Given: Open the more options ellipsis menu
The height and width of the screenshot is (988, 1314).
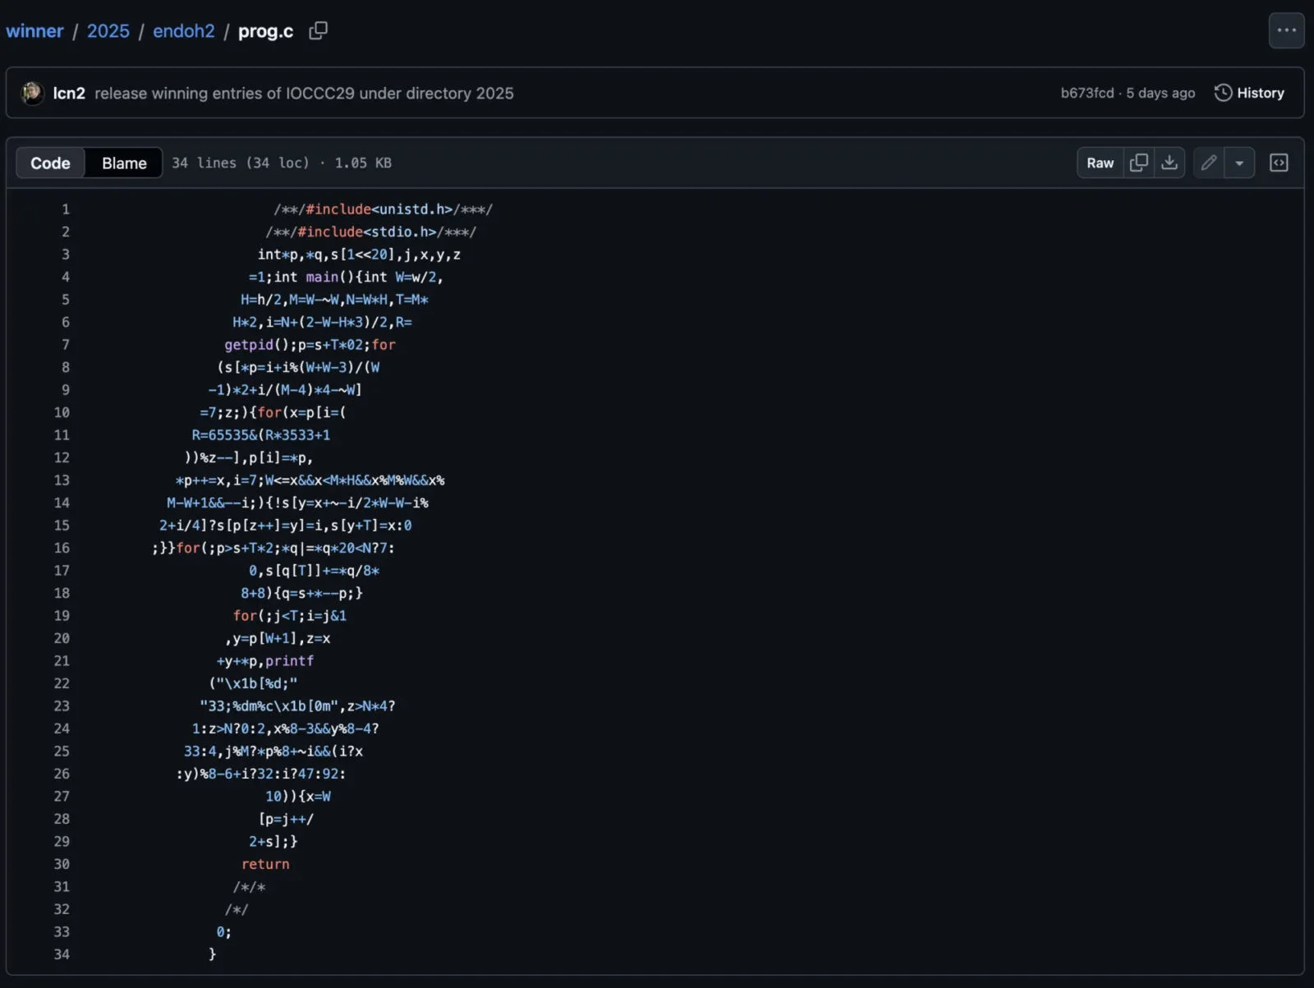Looking at the screenshot, I should click(x=1286, y=30).
